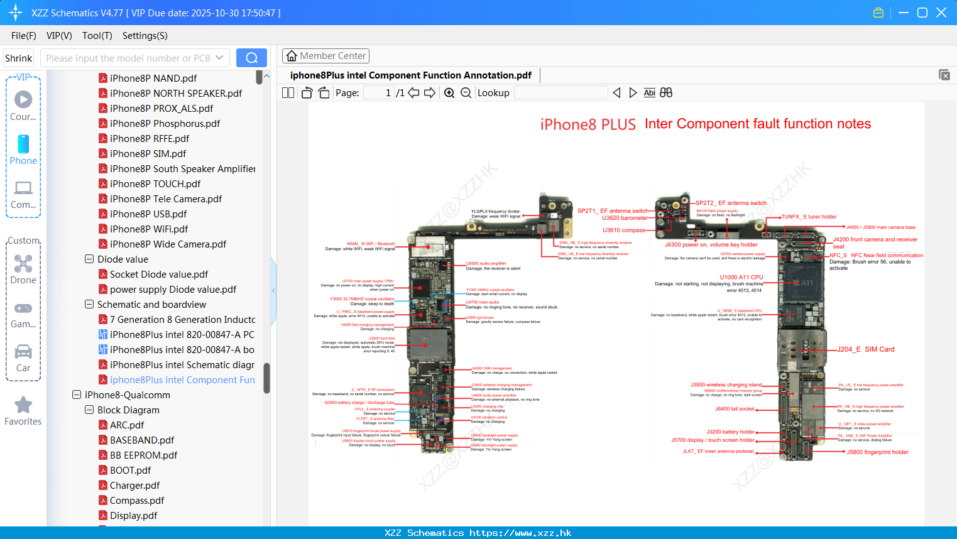Open iPhone8P WiFi.pdf
Screen dimensions: 957x539
(x=148, y=229)
